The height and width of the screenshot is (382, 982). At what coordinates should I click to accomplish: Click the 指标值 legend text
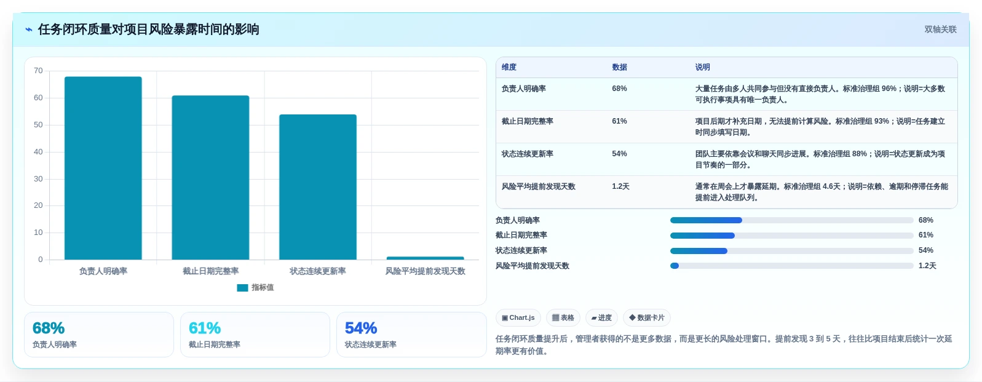pyautogui.click(x=263, y=288)
